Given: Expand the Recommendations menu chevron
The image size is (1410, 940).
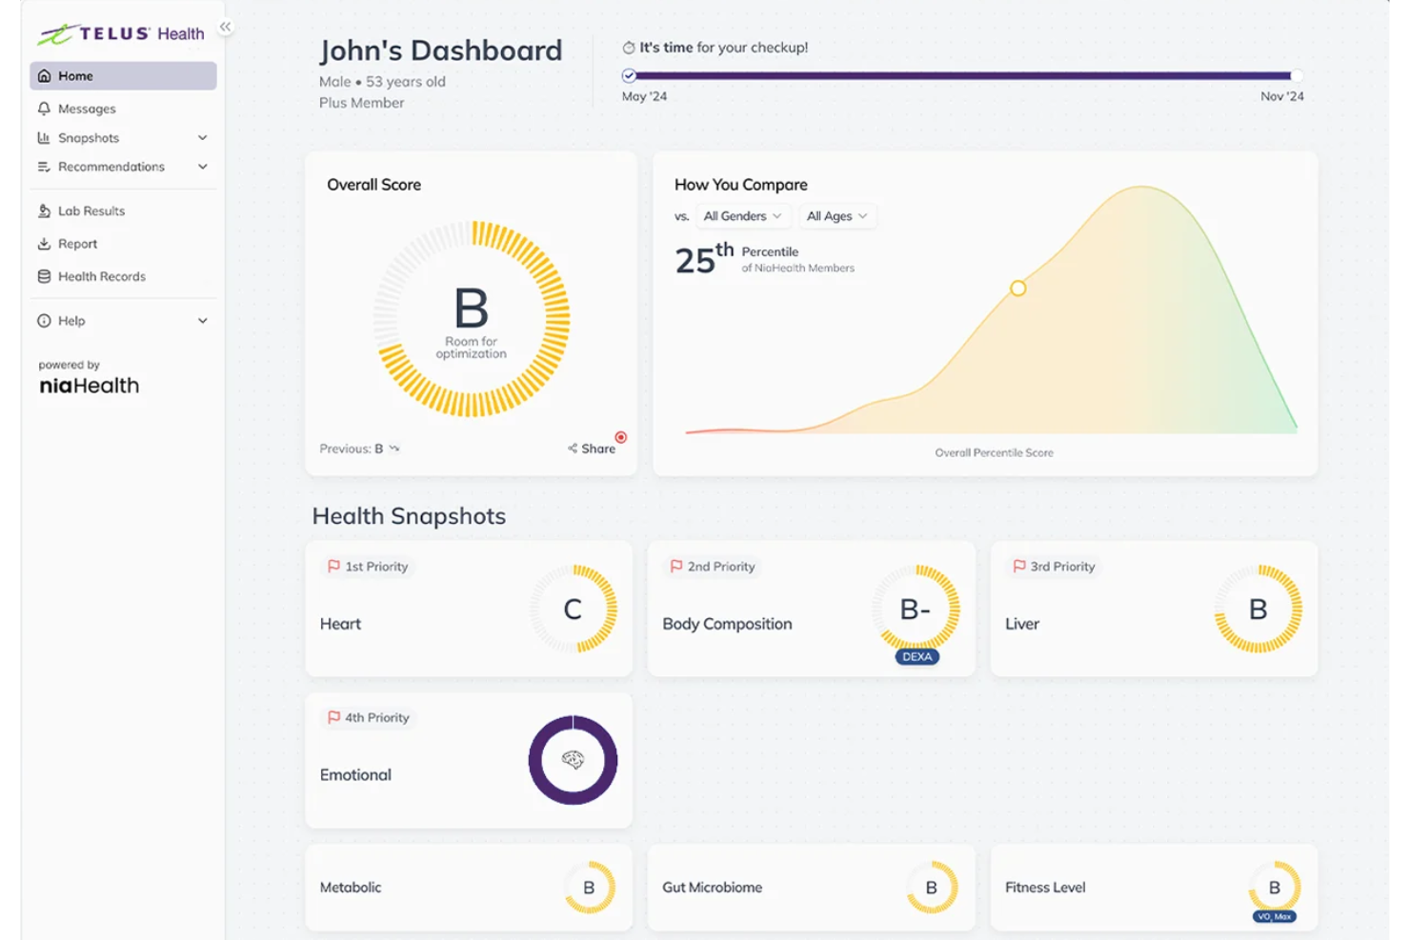Looking at the screenshot, I should coord(203,167).
